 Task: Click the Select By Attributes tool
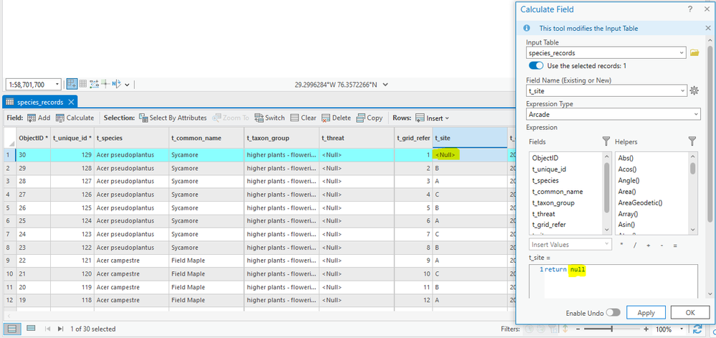[173, 118]
